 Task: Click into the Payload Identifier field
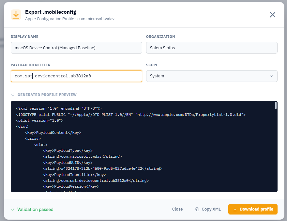76,76
